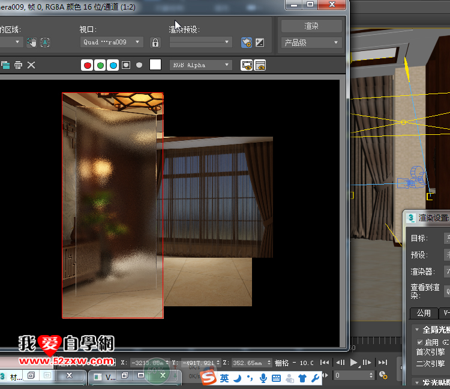Open the 产品级 render mode dropdown
450x389 pixels.
(311, 43)
